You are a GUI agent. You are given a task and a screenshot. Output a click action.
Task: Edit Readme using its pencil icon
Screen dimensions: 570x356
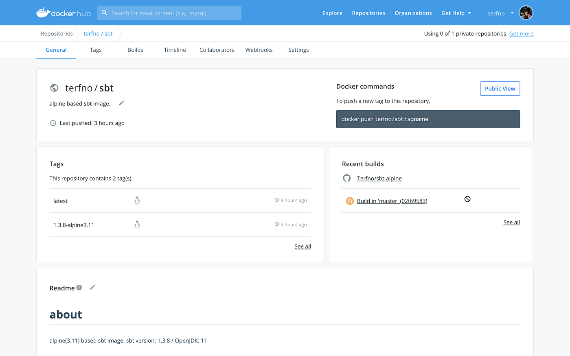coord(92,287)
